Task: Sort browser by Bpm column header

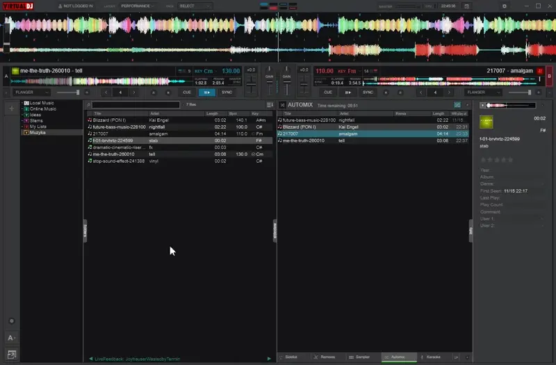Action: (x=233, y=113)
